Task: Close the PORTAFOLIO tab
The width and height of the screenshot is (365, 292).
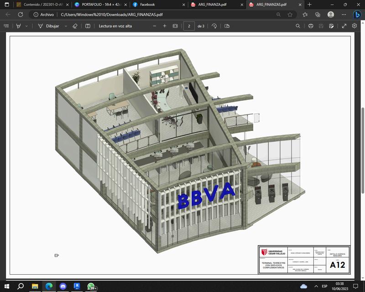Action: click(x=125, y=5)
